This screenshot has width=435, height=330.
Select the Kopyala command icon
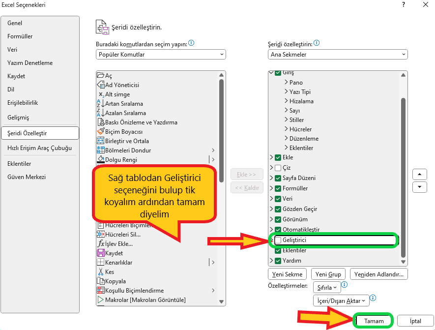[101, 281]
